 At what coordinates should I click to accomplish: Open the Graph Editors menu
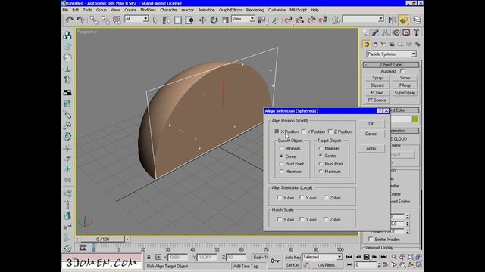click(x=230, y=10)
